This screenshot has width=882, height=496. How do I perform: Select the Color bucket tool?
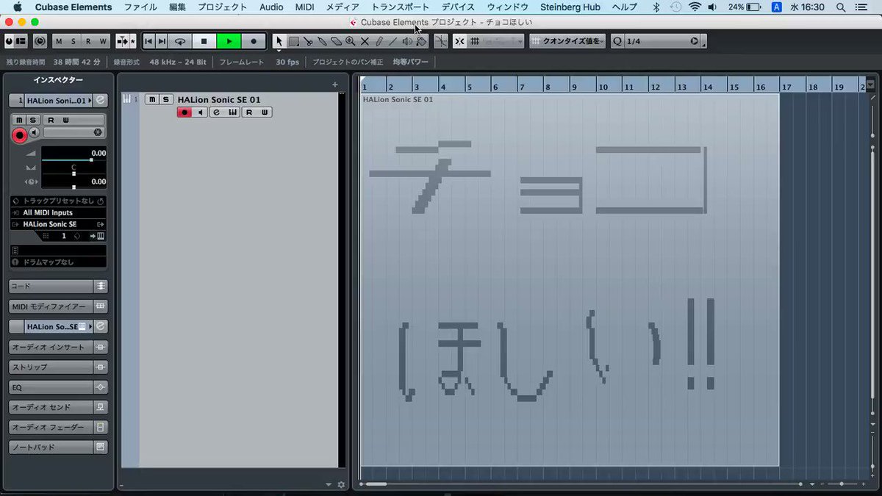[x=422, y=42]
